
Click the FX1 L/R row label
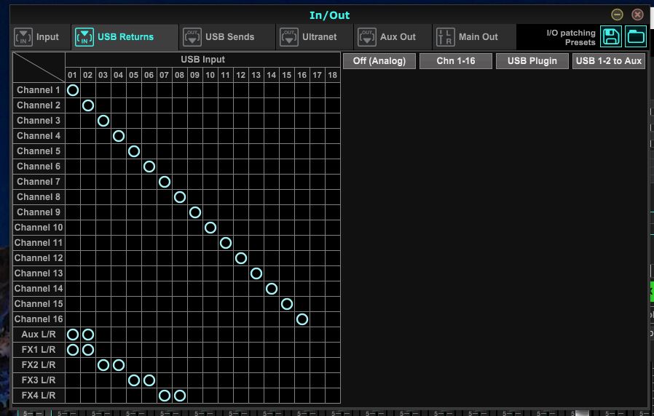click(x=39, y=350)
